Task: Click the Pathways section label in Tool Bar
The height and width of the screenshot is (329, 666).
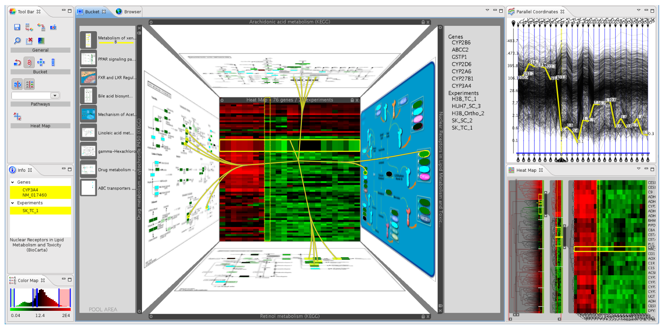Action: (x=40, y=104)
